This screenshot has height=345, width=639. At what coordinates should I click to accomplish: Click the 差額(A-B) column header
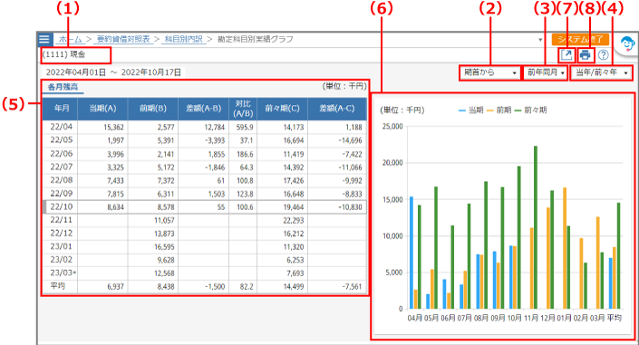203,109
